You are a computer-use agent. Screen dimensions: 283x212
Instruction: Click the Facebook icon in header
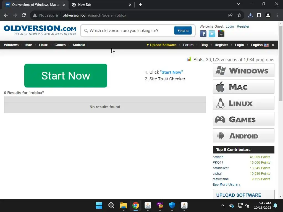point(203,34)
